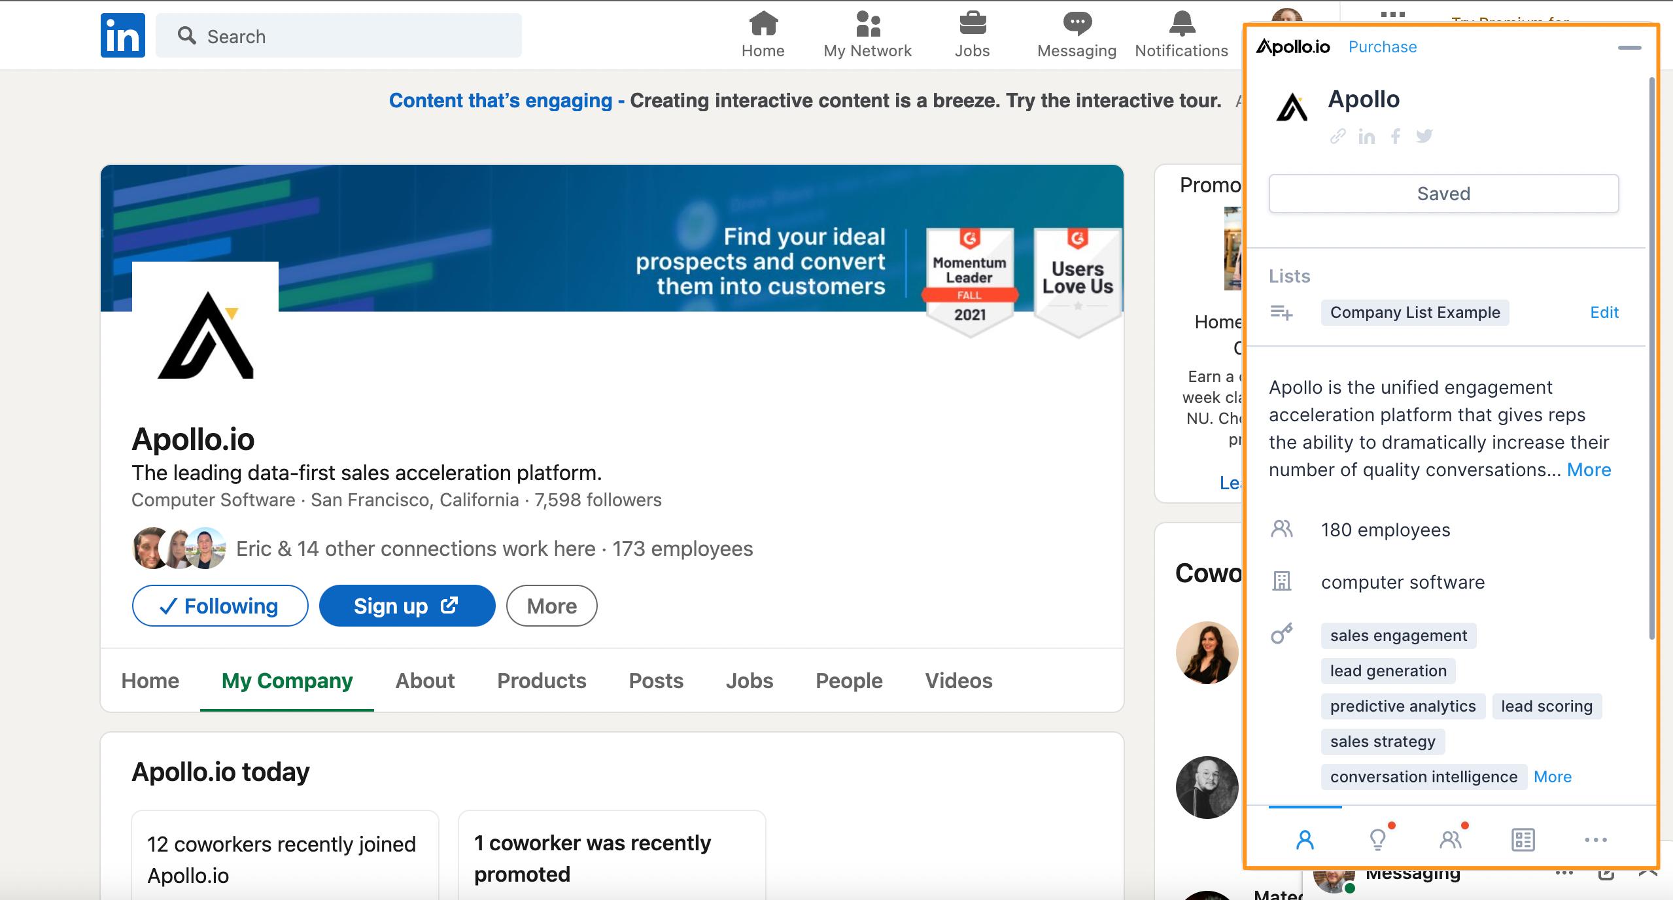
Task: Open the Jobs company tab
Action: (750, 681)
